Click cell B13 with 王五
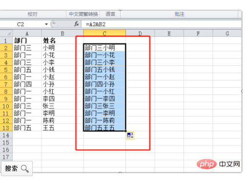The image size is (245, 180). pyautogui.click(x=62, y=128)
